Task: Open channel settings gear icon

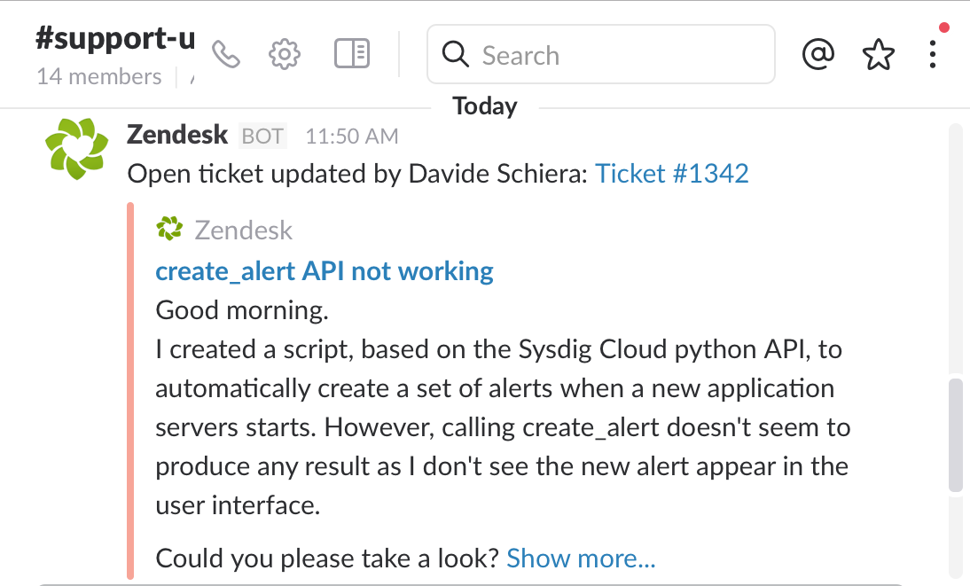Action: tap(285, 54)
